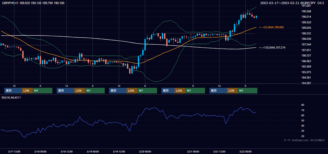Click the 185.569 price level label
328x154 pixels.
click(x=306, y=66)
